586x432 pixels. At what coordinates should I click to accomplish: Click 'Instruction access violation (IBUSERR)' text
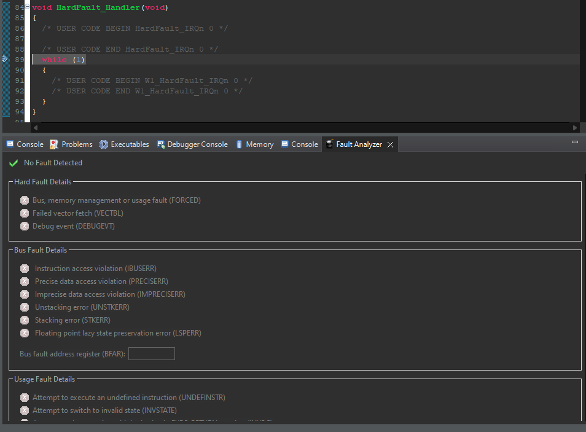click(96, 269)
